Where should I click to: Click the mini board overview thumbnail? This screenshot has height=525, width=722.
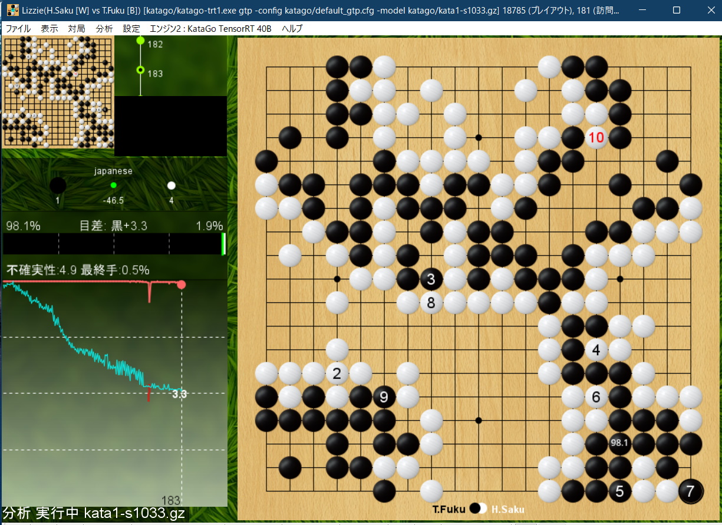coord(58,92)
